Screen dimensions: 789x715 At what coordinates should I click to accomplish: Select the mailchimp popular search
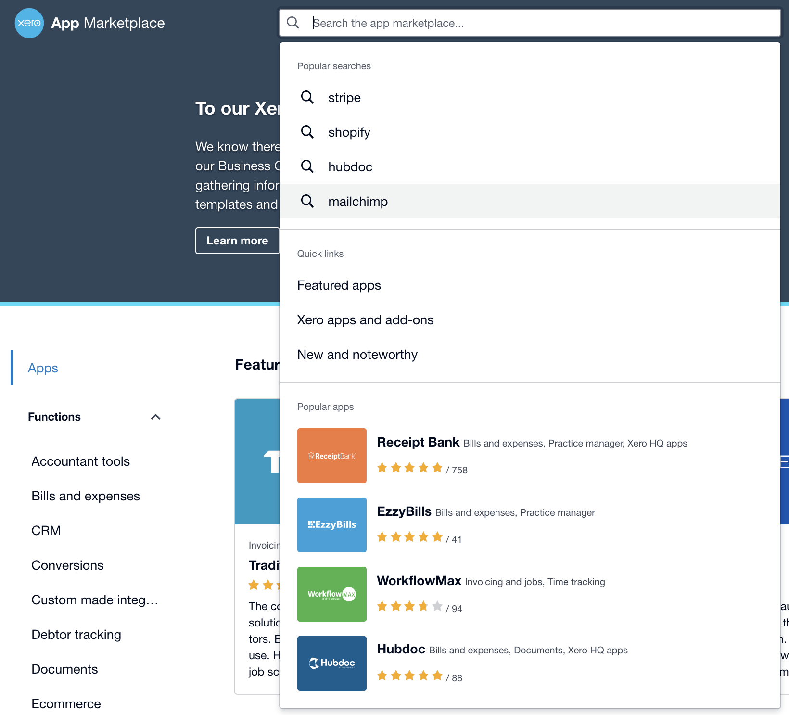530,201
